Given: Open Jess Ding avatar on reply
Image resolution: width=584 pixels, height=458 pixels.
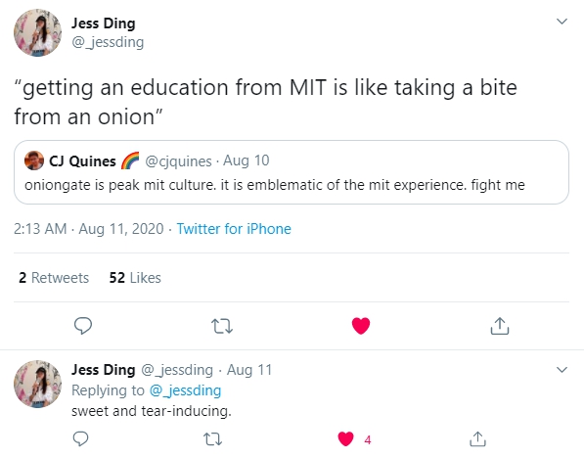Looking at the screenshot, I should click(x=37, y=384).
